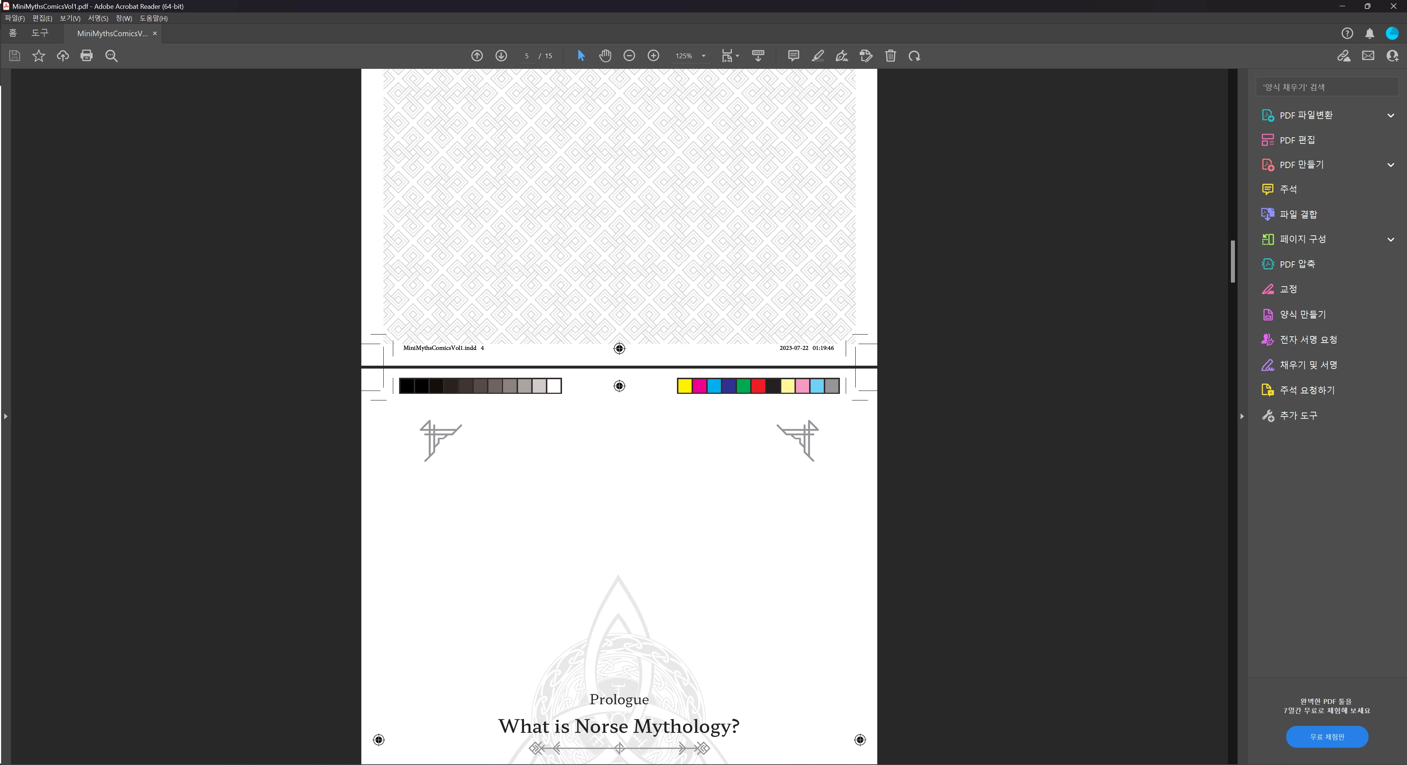Expand the PDF 파일변환 section
Image resolution: width=1407 pixels, height=765 pixels.
tap(1390, 115)
